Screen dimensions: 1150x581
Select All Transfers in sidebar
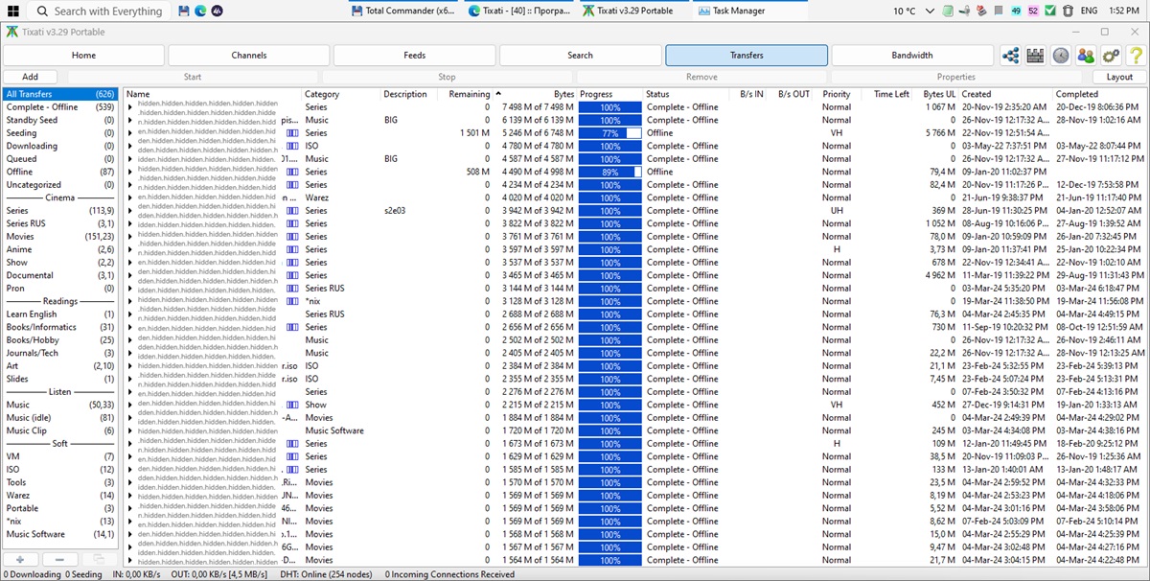click(x=59, y=94)
